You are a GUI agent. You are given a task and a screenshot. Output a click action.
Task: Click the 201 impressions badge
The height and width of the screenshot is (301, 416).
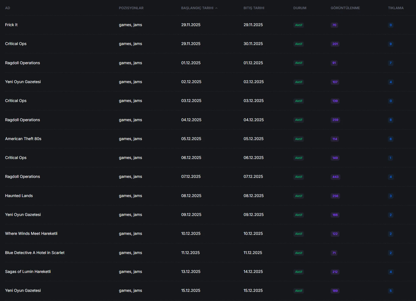click(335, 44)
